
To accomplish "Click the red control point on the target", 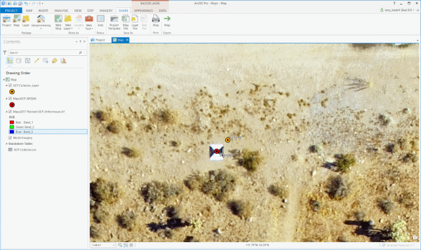I will [216, 151].
